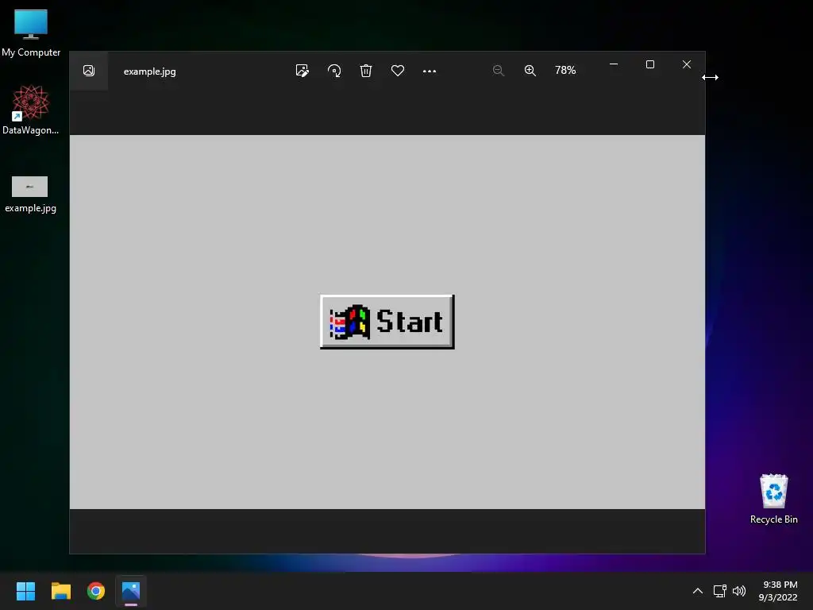Launch Google Chrome from the taskbar

96,591
